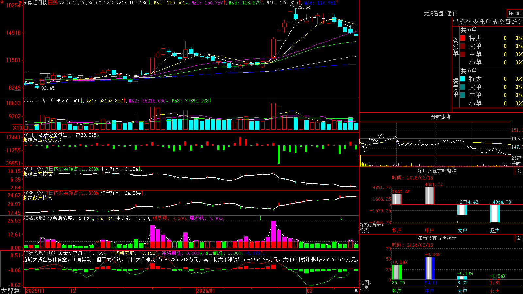This screenshot has width=523, height=294.
Task: Click the 爆发线: 6.000 label
Action: (x=206, y=218)
